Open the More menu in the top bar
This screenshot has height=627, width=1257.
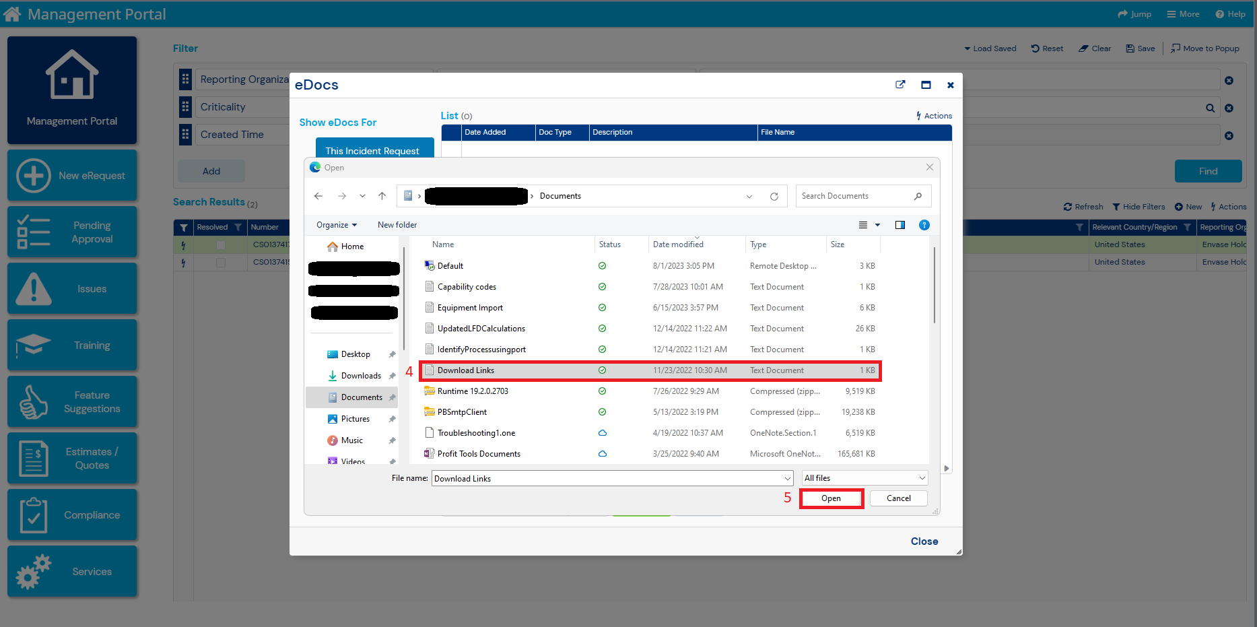pyautogui.click(x=1183, y=13)
